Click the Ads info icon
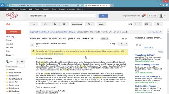 click(x=162, y=52)
